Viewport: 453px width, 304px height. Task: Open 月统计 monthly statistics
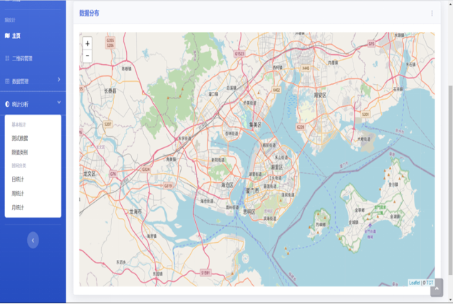pos(18,207)
